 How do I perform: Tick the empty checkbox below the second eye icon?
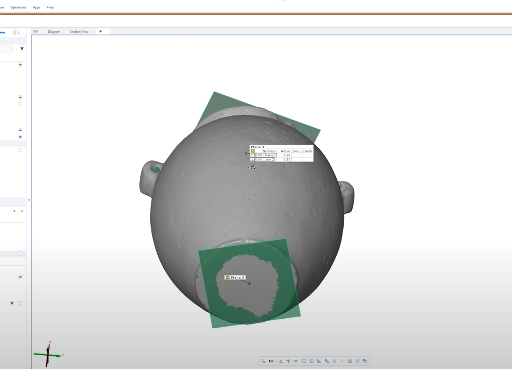coord(20,104)
